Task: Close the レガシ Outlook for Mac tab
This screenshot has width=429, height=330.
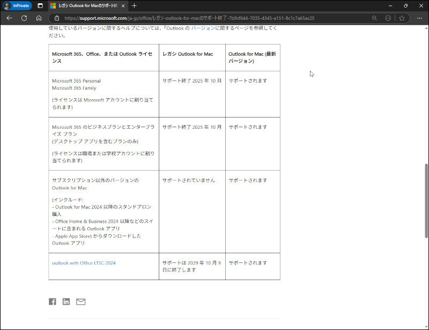Action: [x=123, y=6]
